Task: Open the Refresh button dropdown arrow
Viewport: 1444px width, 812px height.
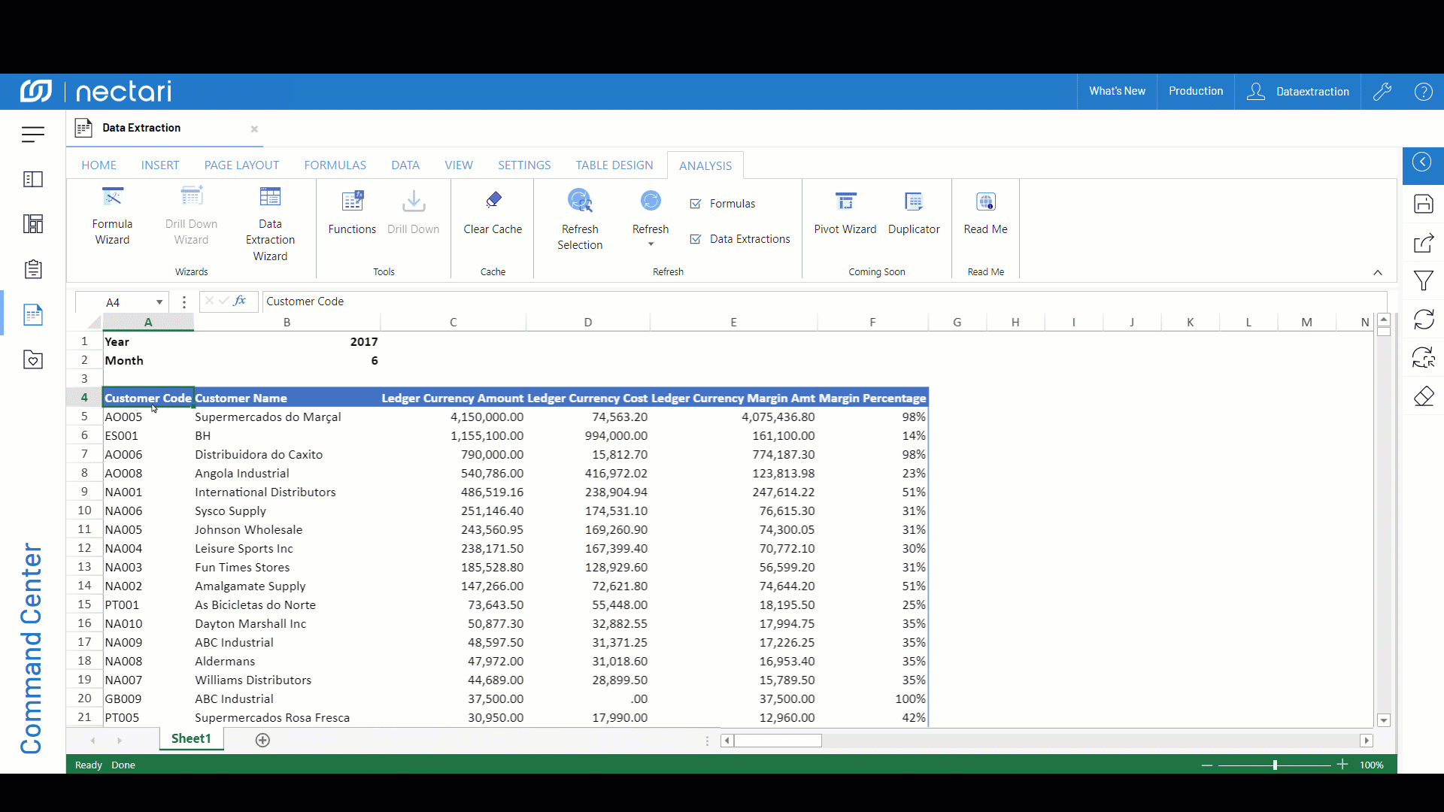Action: [x=651, y=244]
